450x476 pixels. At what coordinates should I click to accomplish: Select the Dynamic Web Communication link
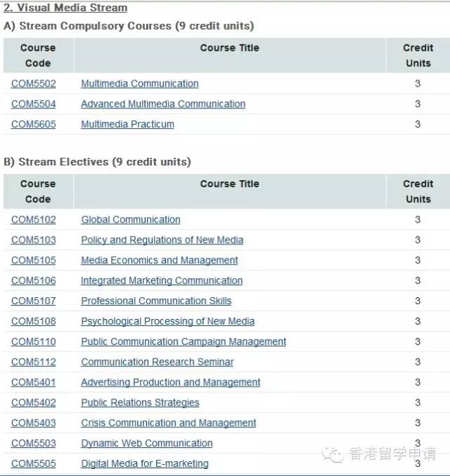tap(147, 443)
